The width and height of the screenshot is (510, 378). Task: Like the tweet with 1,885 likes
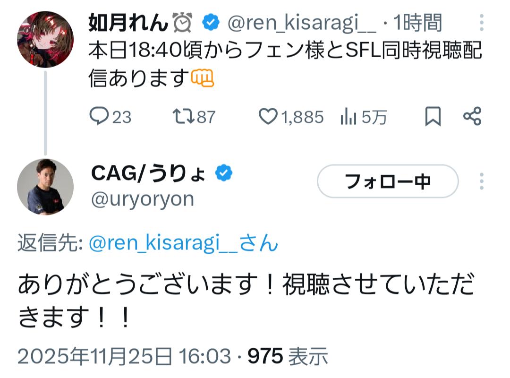click(268, 116)
